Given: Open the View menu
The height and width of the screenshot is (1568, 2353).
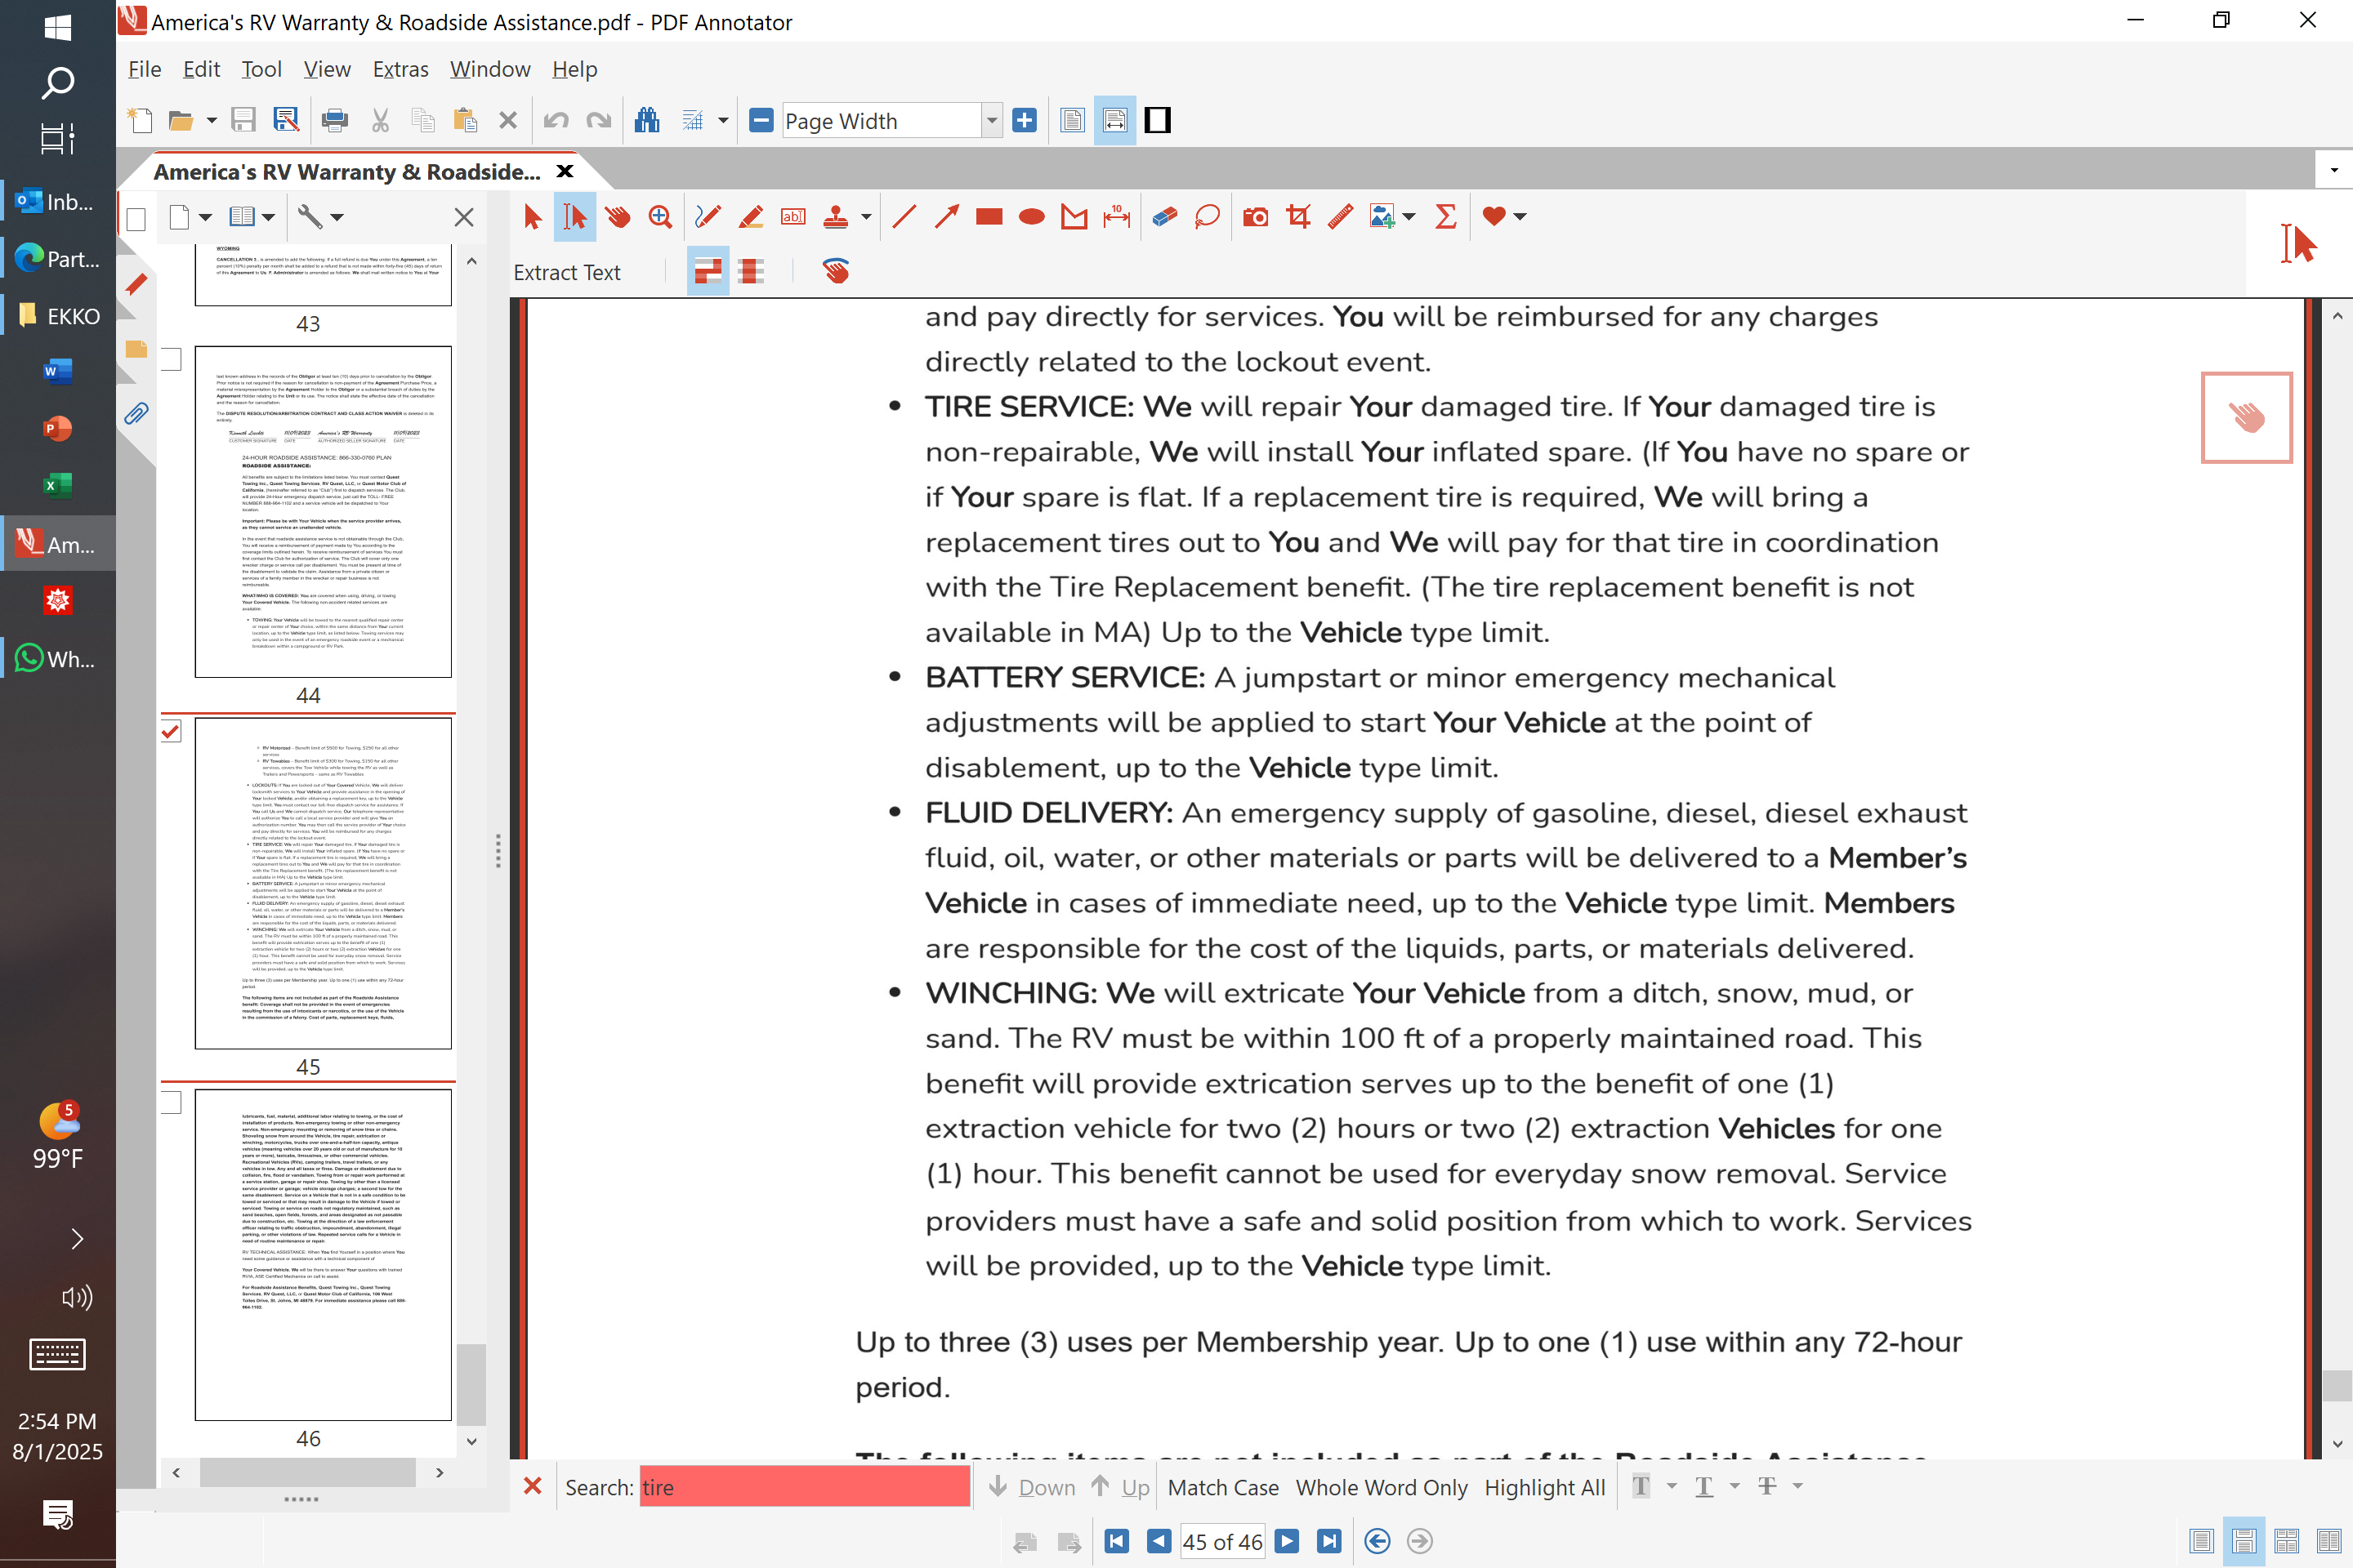Looking at the screenshot, I should [x=326, y=69].
